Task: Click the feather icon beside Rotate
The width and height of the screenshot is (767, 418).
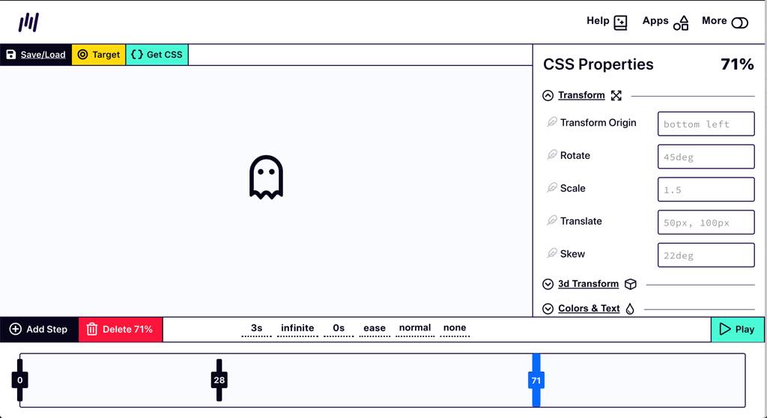Action: [552, 155]
